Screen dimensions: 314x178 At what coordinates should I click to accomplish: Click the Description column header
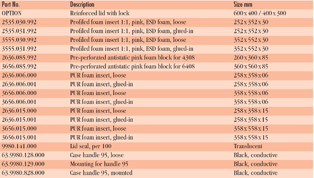pyautogui.click(x=82, y=4)
